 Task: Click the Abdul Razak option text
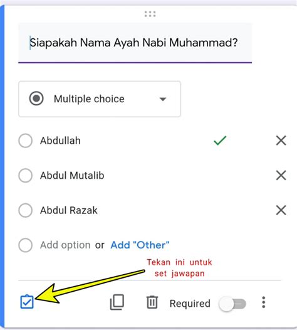pos(69,210)
